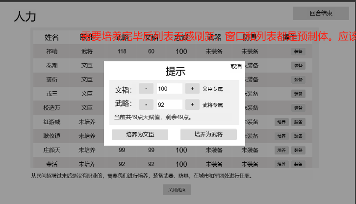Click 装备 button in 耿仪镇 row
This screenshot has width=356, height=204.
click(x=298, y=136)
